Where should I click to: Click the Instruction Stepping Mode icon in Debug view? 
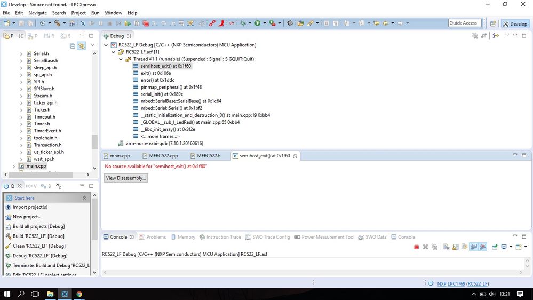coord(496,35)
